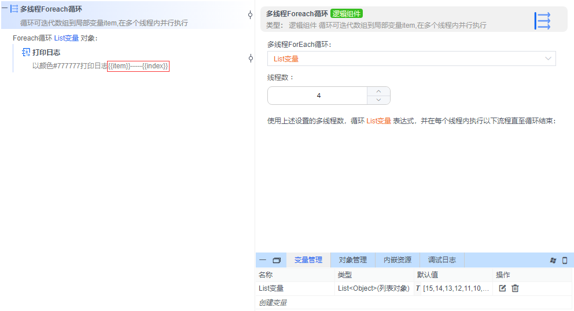574x311 pixels.
Task: Select the List变量 name cell
Action: [x=295, y=288]
